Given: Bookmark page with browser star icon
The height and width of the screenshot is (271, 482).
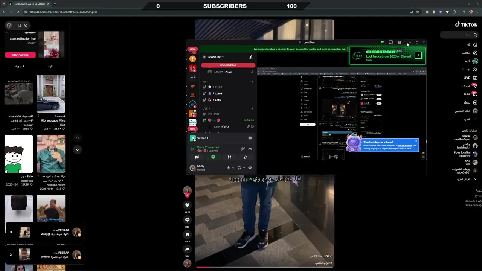Looking at the screenshot, I should (x=418, y=12).
